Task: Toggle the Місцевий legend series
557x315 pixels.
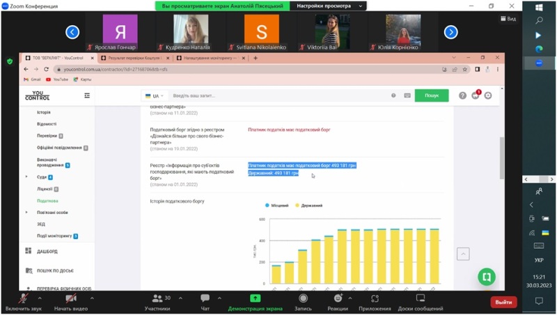Action: [x=277, y=206]
